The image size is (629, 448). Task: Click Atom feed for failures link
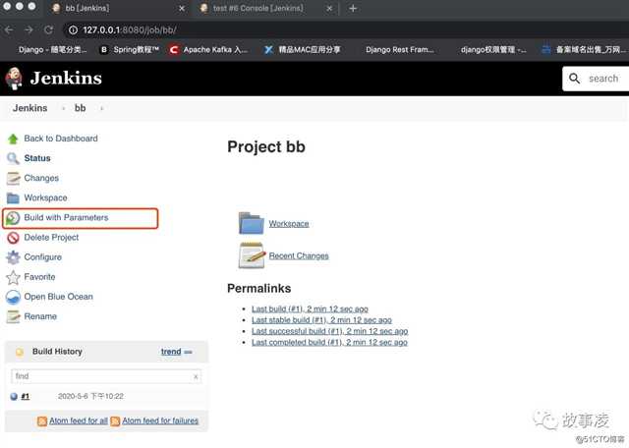tap(160, 421)
